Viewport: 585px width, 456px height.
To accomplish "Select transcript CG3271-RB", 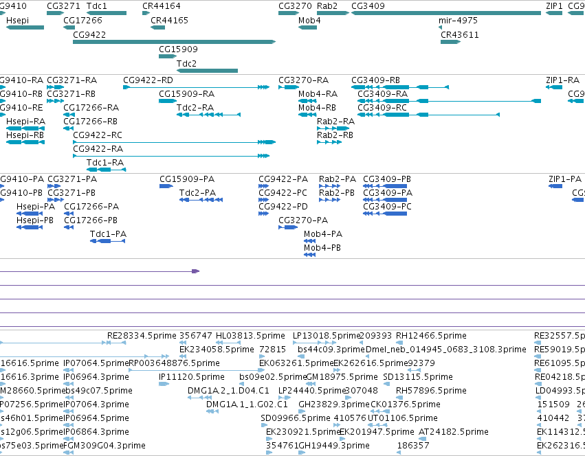I will tap(55, 101).
